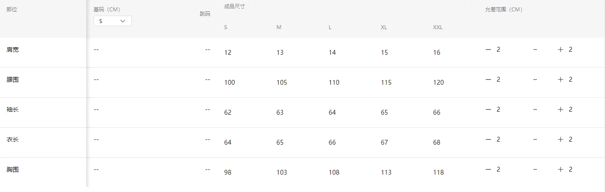Click the minus icon in 腰围 row
The image size is (605, 192).
point(488,79)
